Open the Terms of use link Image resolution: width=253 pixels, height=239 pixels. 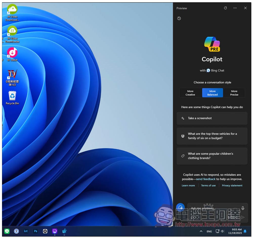point(208,185)
